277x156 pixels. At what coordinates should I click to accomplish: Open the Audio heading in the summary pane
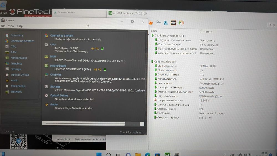54,104
